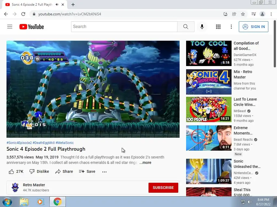Open the Steal This $100,000 thumbnail

coord(209,192)
